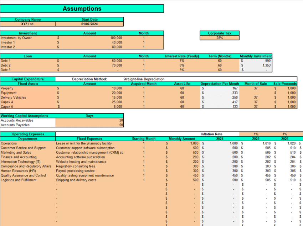303x226 pixels.
Task: Select Debt 1 interest rate 7% cell
Action: coord(182,61)
